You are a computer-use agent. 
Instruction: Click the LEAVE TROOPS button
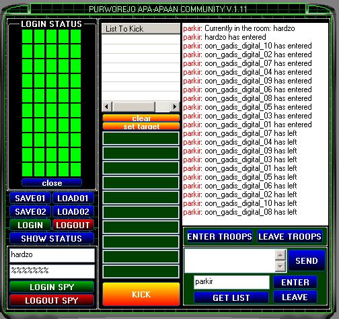pos(290,236)
